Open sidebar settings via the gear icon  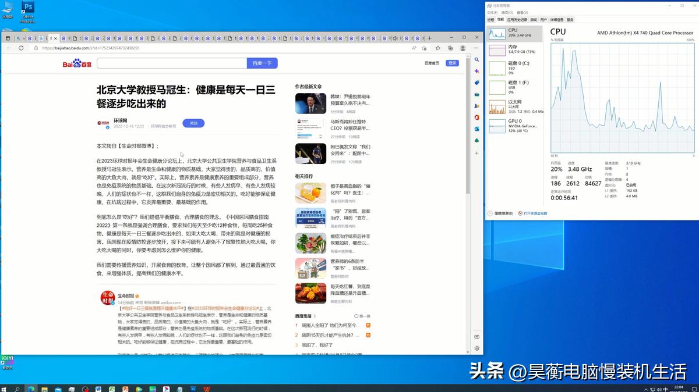476,348
